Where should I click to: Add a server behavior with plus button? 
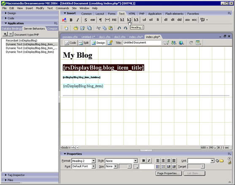coord(5,34)
